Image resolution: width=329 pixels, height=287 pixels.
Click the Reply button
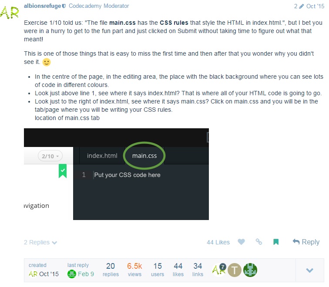pyautogui.click(x=306, y=242)
